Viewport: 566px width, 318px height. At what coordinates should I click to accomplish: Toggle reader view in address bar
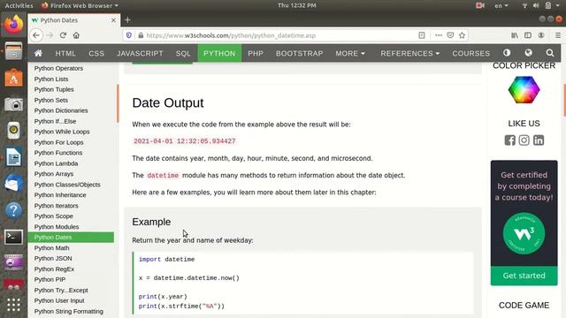click(x=422, y=35)
